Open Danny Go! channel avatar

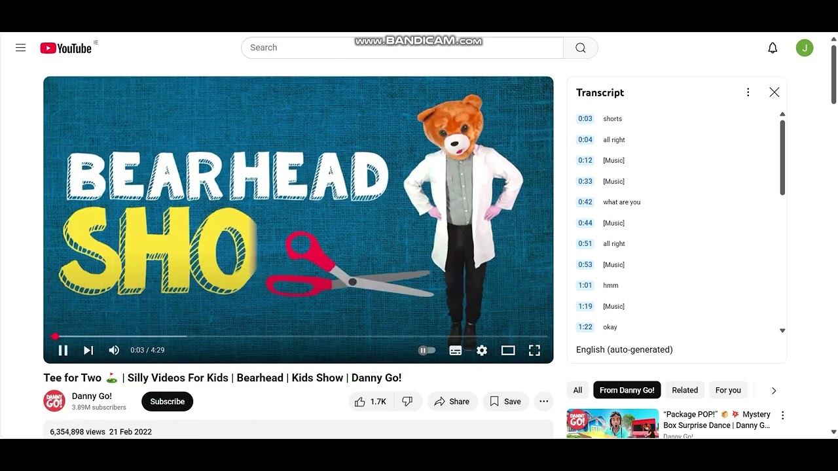54,401
